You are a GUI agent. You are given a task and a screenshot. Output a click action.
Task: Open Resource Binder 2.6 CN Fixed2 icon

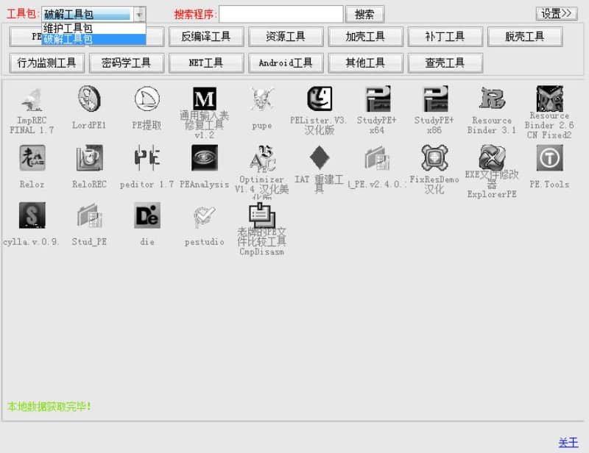[x=549, y=99]
